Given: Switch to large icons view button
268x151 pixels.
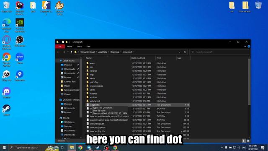Looking at the screenshot, I should [248, 141].
